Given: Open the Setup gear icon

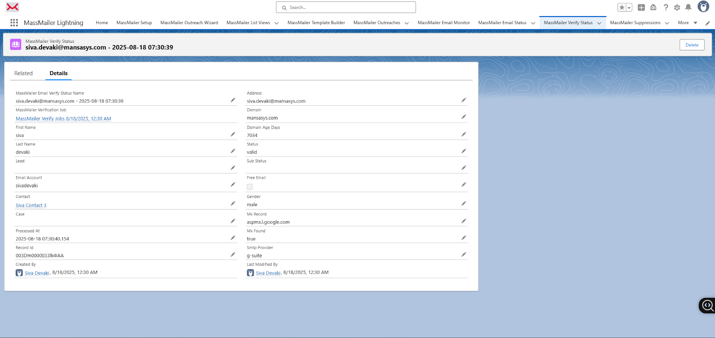Looking at the screenshot, I should 677,8.
